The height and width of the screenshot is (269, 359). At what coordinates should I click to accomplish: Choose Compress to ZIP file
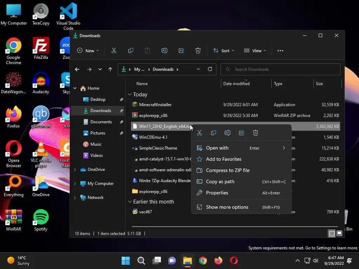click(x=241, y=171)
